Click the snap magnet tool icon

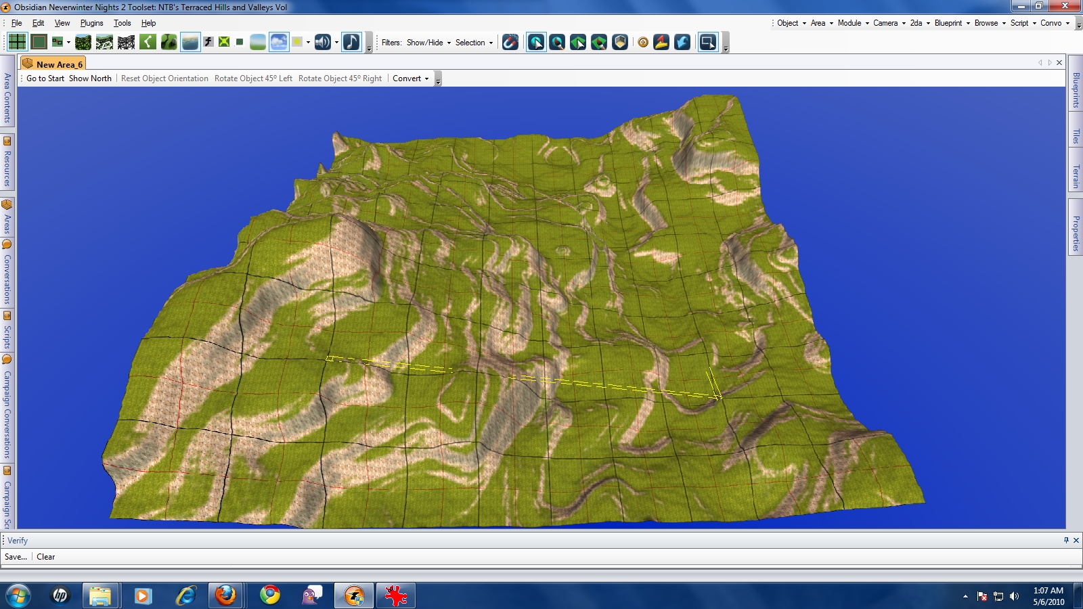510,42
